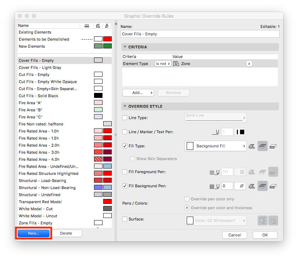298x259 pixels.
Task: Click the Delete rule button
Action: [66, 233]
